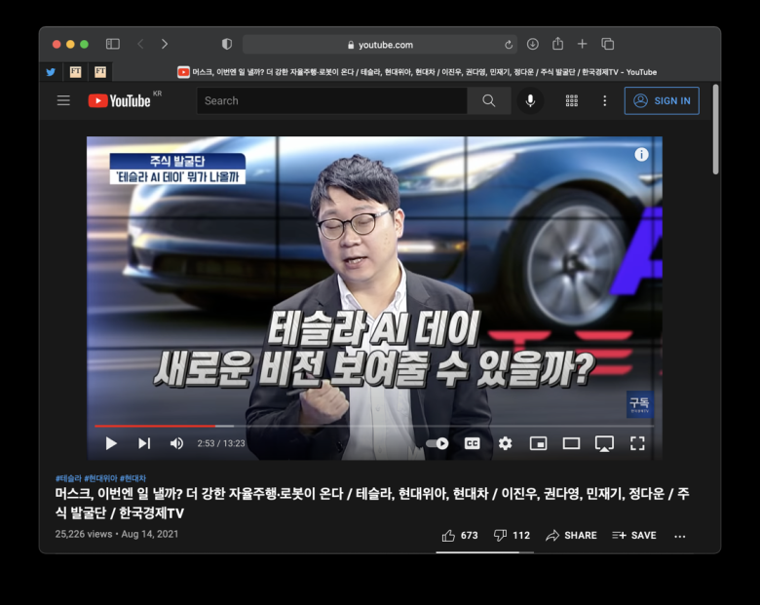Open the YouTube hamburger guide menu
The width and height of the screenshot is (760, 605).
point(63,101)
